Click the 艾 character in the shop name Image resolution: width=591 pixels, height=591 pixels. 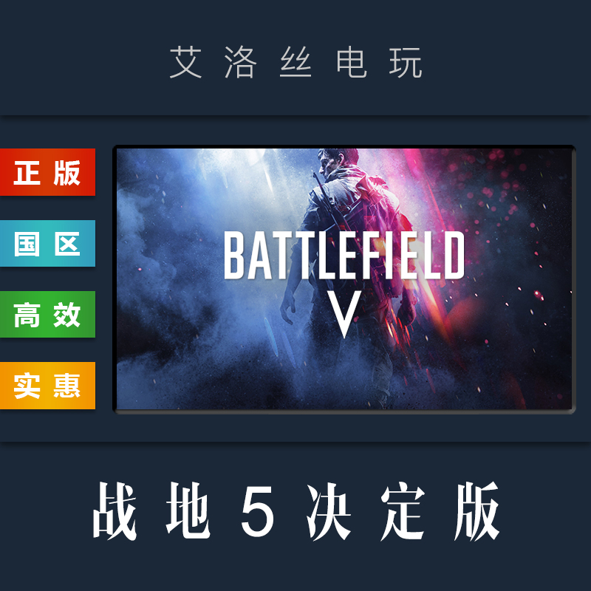185,63
